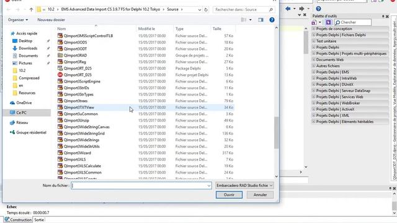Expand Projets Delphi | IntraWeb category

[x=314, y=78]
